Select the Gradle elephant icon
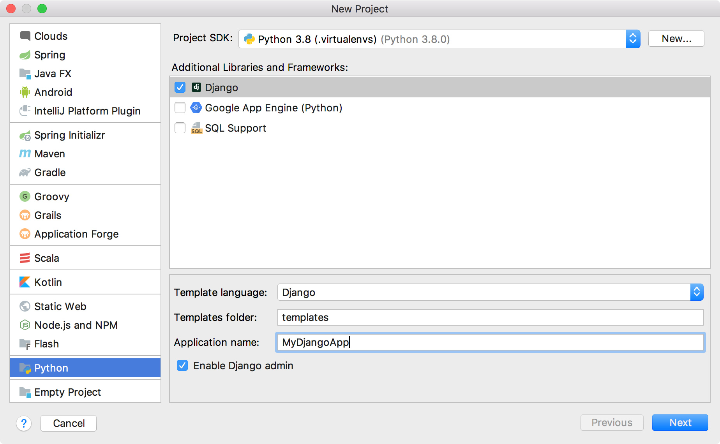Screen dimensions: 720x444 coord(24,172)
